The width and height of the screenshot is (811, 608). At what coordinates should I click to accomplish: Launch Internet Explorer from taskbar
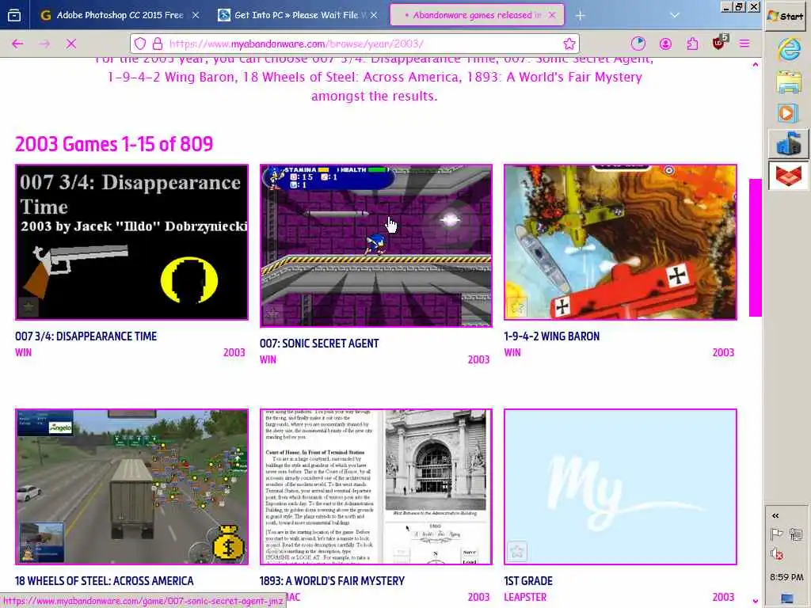coord(788,50)
